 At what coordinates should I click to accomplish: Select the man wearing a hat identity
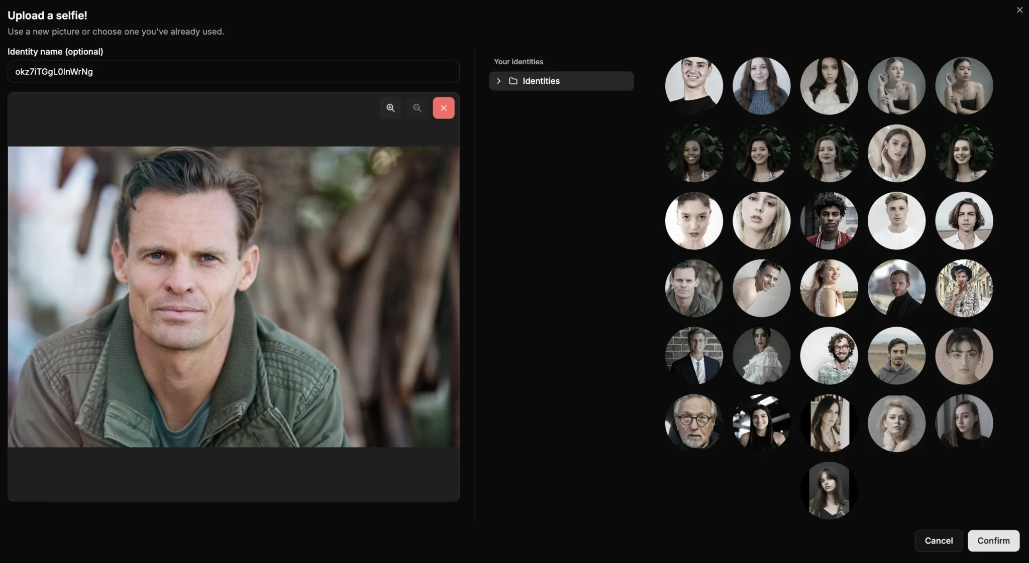[964, 288]
